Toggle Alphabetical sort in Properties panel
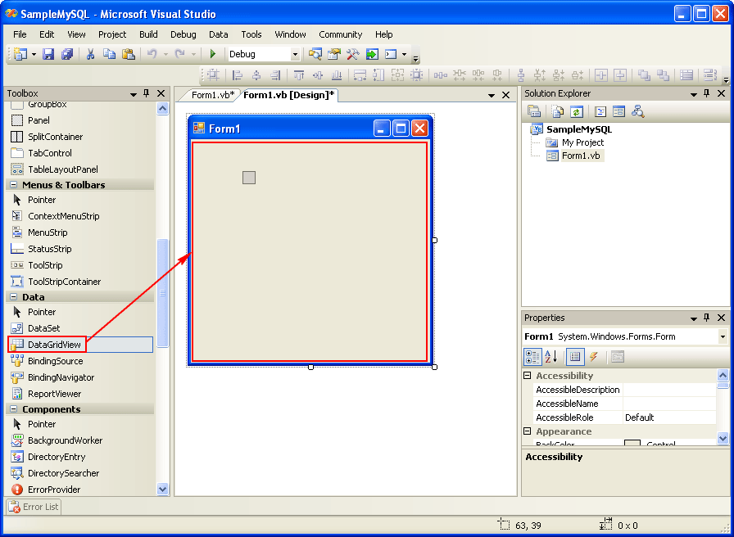The width and height of the screenshot is (734, 537). [551, 357]
